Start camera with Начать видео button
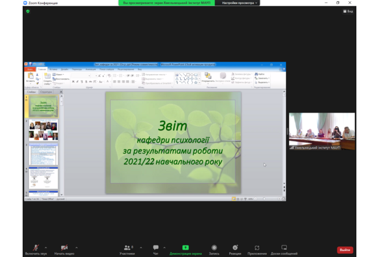379x257 pixels. tap(64, 248)
